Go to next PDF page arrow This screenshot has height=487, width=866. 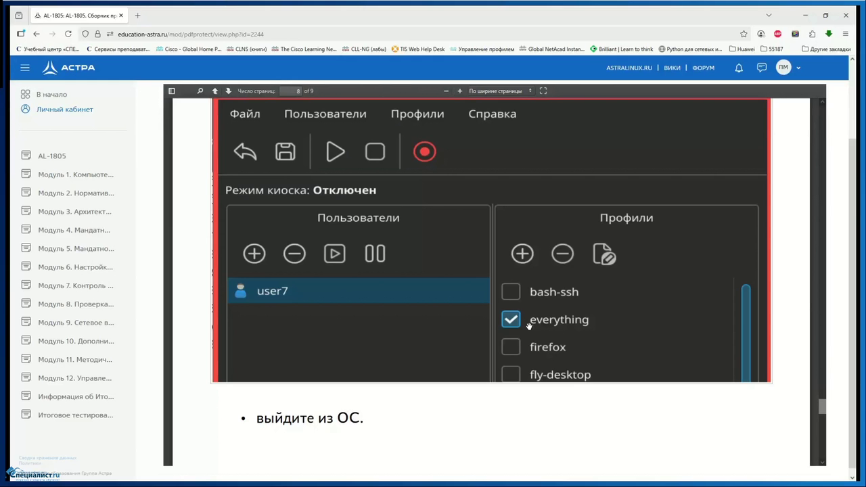point(228,91)
